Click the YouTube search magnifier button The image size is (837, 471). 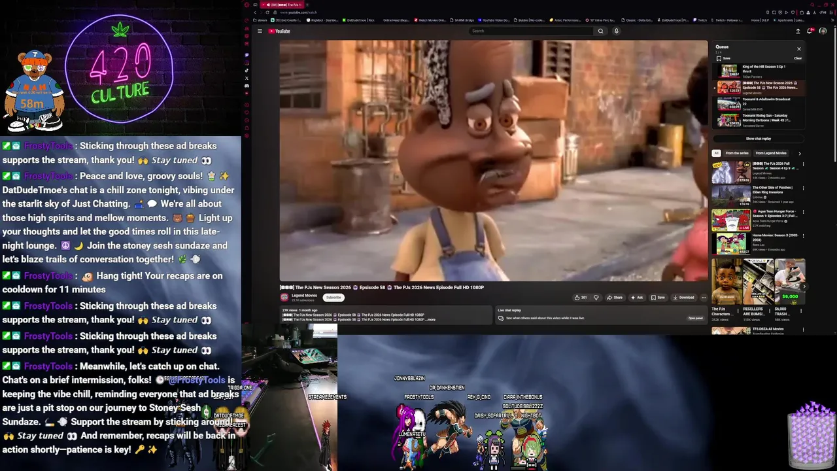click(x=600, y=31)
